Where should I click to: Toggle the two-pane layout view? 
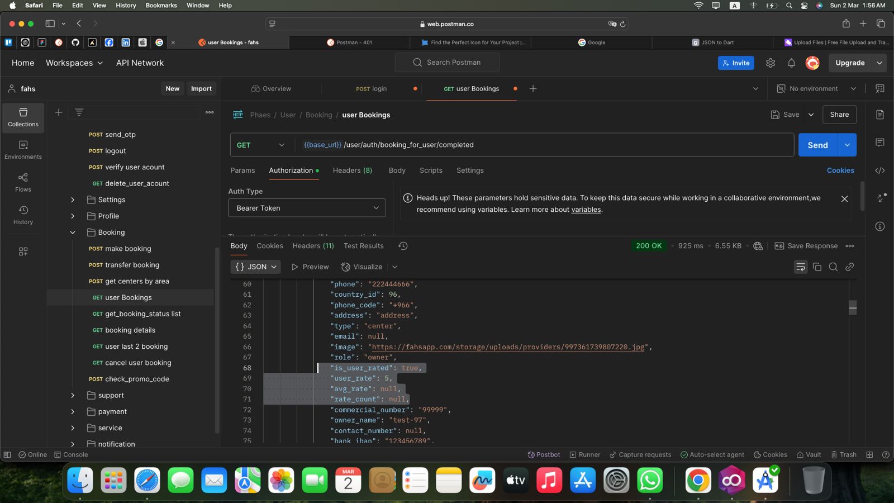click(869, 454)
